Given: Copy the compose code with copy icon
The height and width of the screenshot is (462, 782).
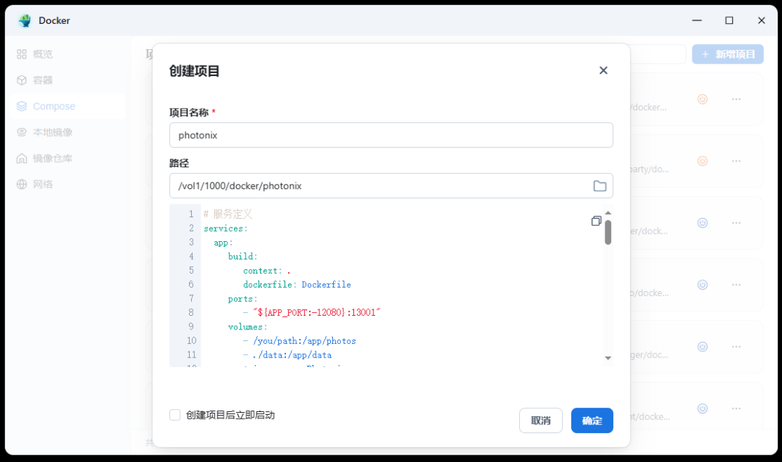Looking at the screenshot, I should [x=596, y=221].
